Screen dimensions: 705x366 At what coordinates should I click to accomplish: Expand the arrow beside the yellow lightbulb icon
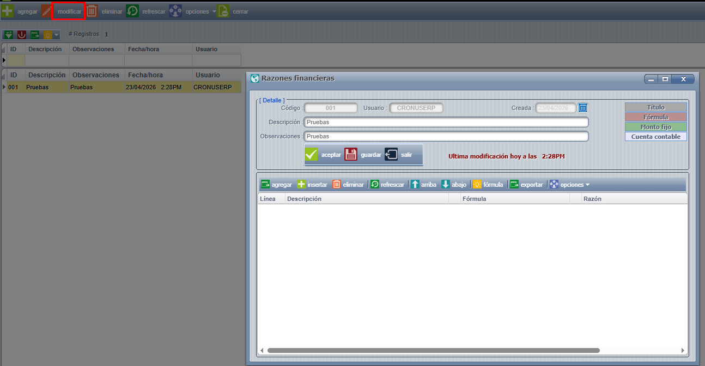tap(57, 35)
